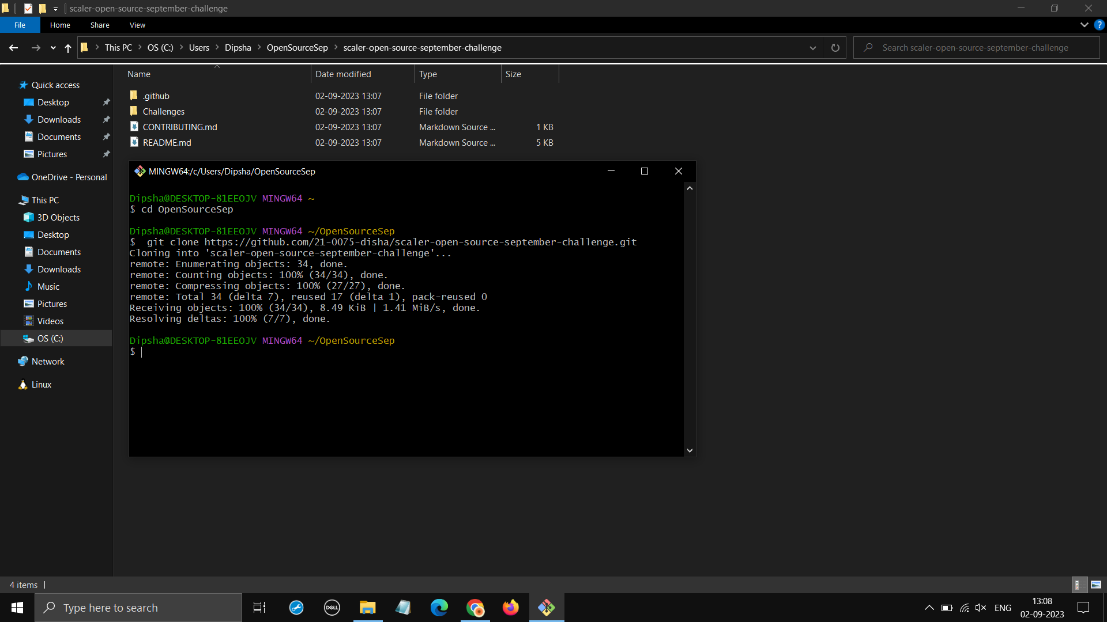Screen dimensions: 1107x622
Task: Navigate to Dipsha via the breadcrumb
Action: click(238, 47)
